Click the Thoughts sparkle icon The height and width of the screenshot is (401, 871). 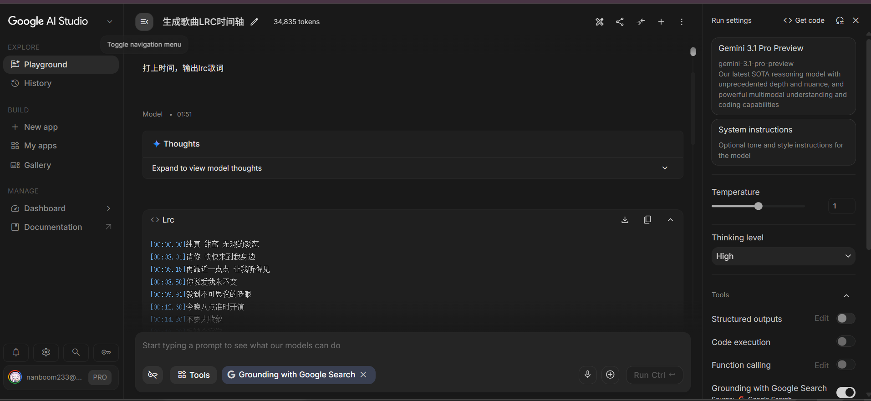point(157,144)
